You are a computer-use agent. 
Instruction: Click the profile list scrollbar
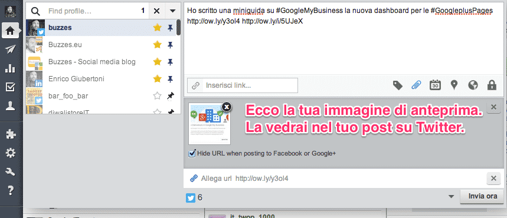point(178,28)
